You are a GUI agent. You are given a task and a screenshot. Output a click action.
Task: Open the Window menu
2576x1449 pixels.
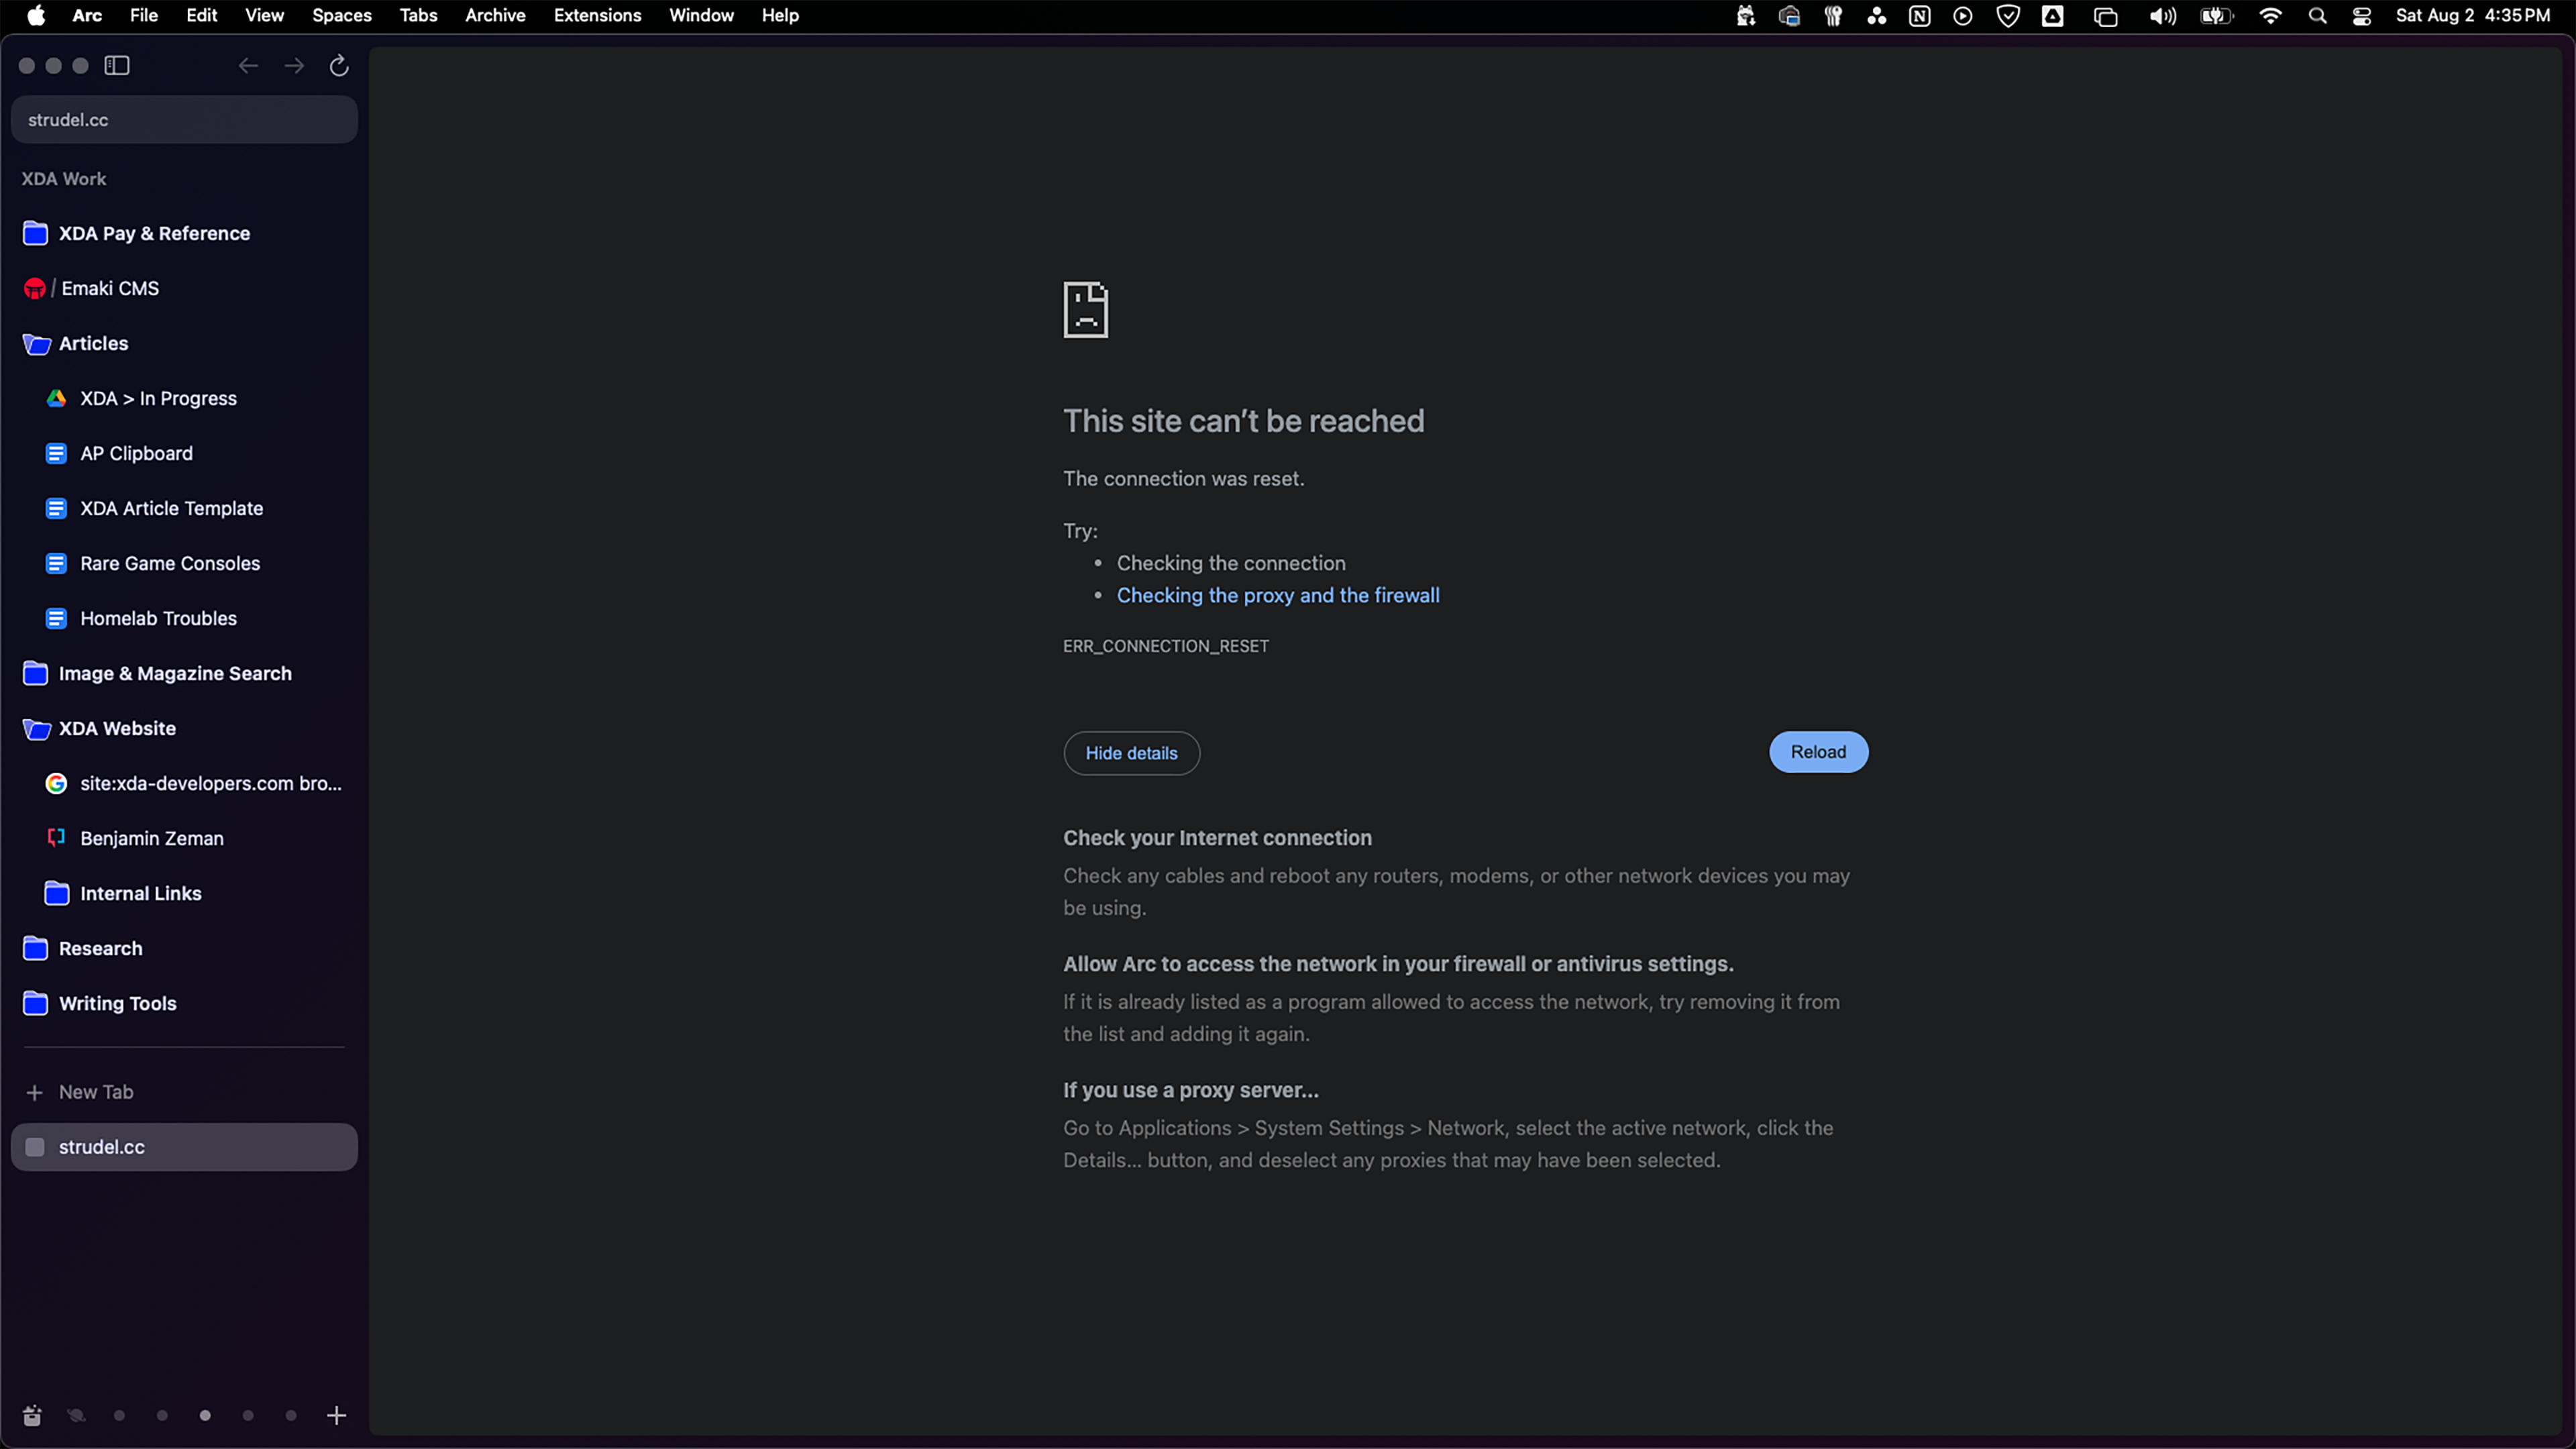click(x=701, y=15)
